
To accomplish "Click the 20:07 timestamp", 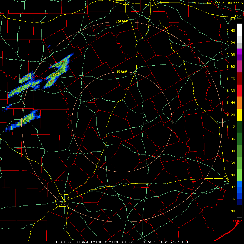I will pos(184,242).
